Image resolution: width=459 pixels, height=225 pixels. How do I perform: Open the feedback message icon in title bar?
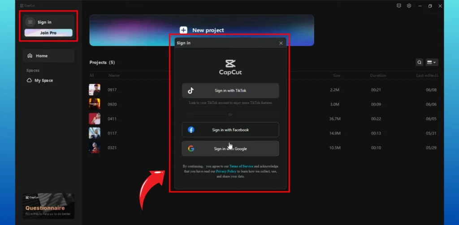point(398,6)
